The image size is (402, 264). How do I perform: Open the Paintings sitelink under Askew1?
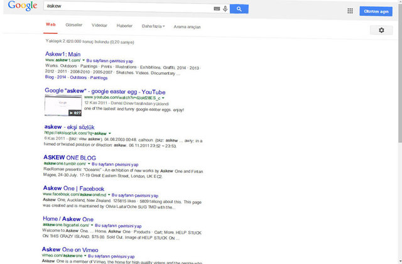(x=99, y=78)
